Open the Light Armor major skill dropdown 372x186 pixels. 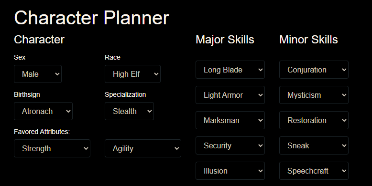pyautogui.click(x=230, y=95)
